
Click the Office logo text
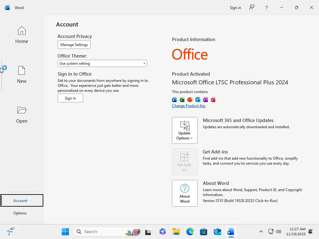click(190, 54)
